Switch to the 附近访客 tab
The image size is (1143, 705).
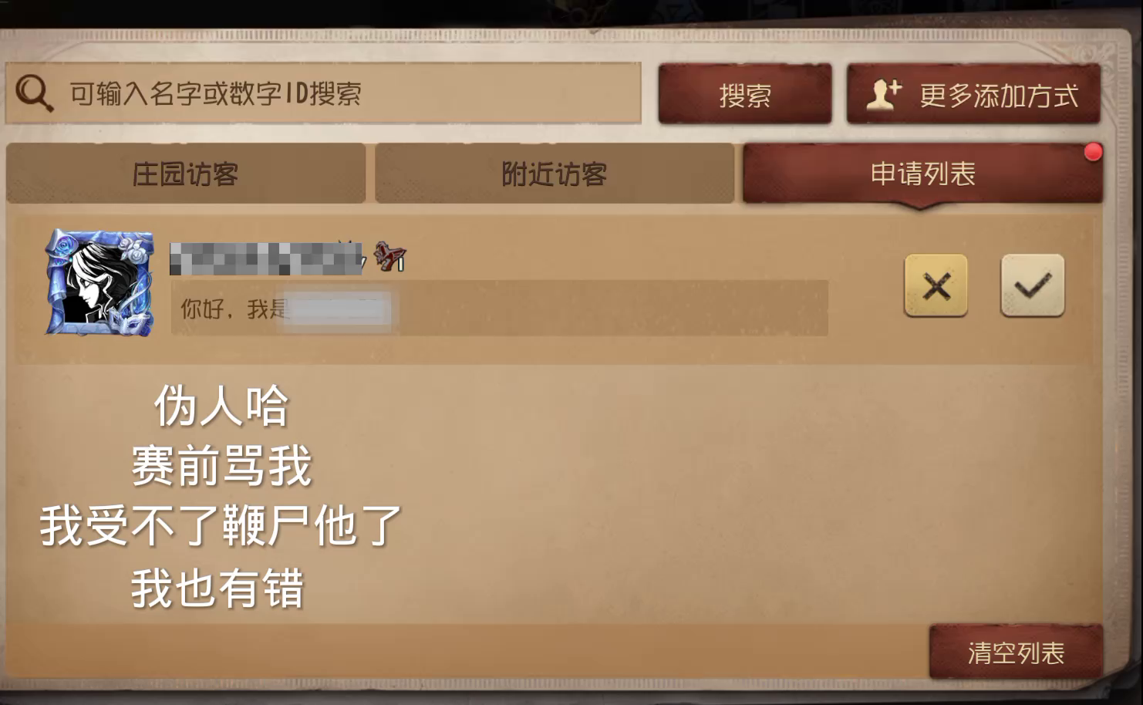pos(554,174)
